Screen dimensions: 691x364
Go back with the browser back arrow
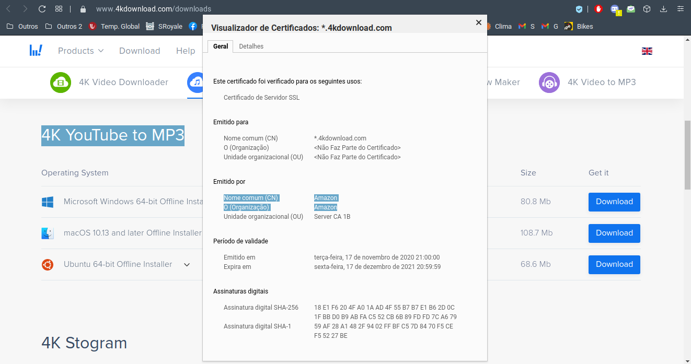(8, 9)
